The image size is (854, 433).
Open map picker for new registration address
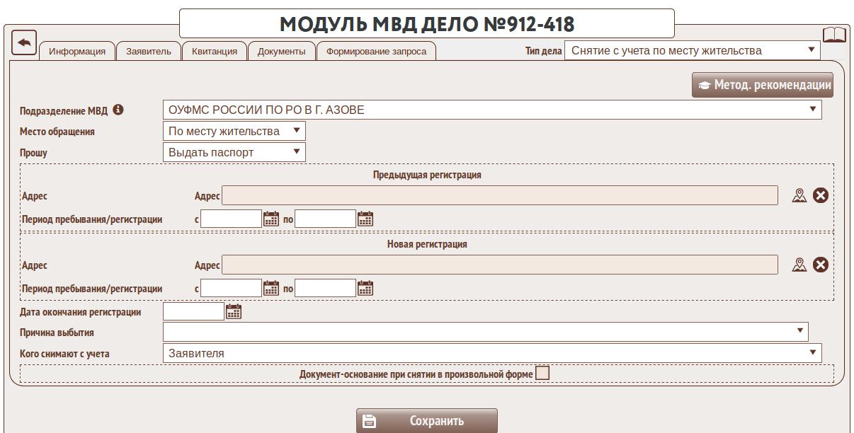tap(799, 265)
